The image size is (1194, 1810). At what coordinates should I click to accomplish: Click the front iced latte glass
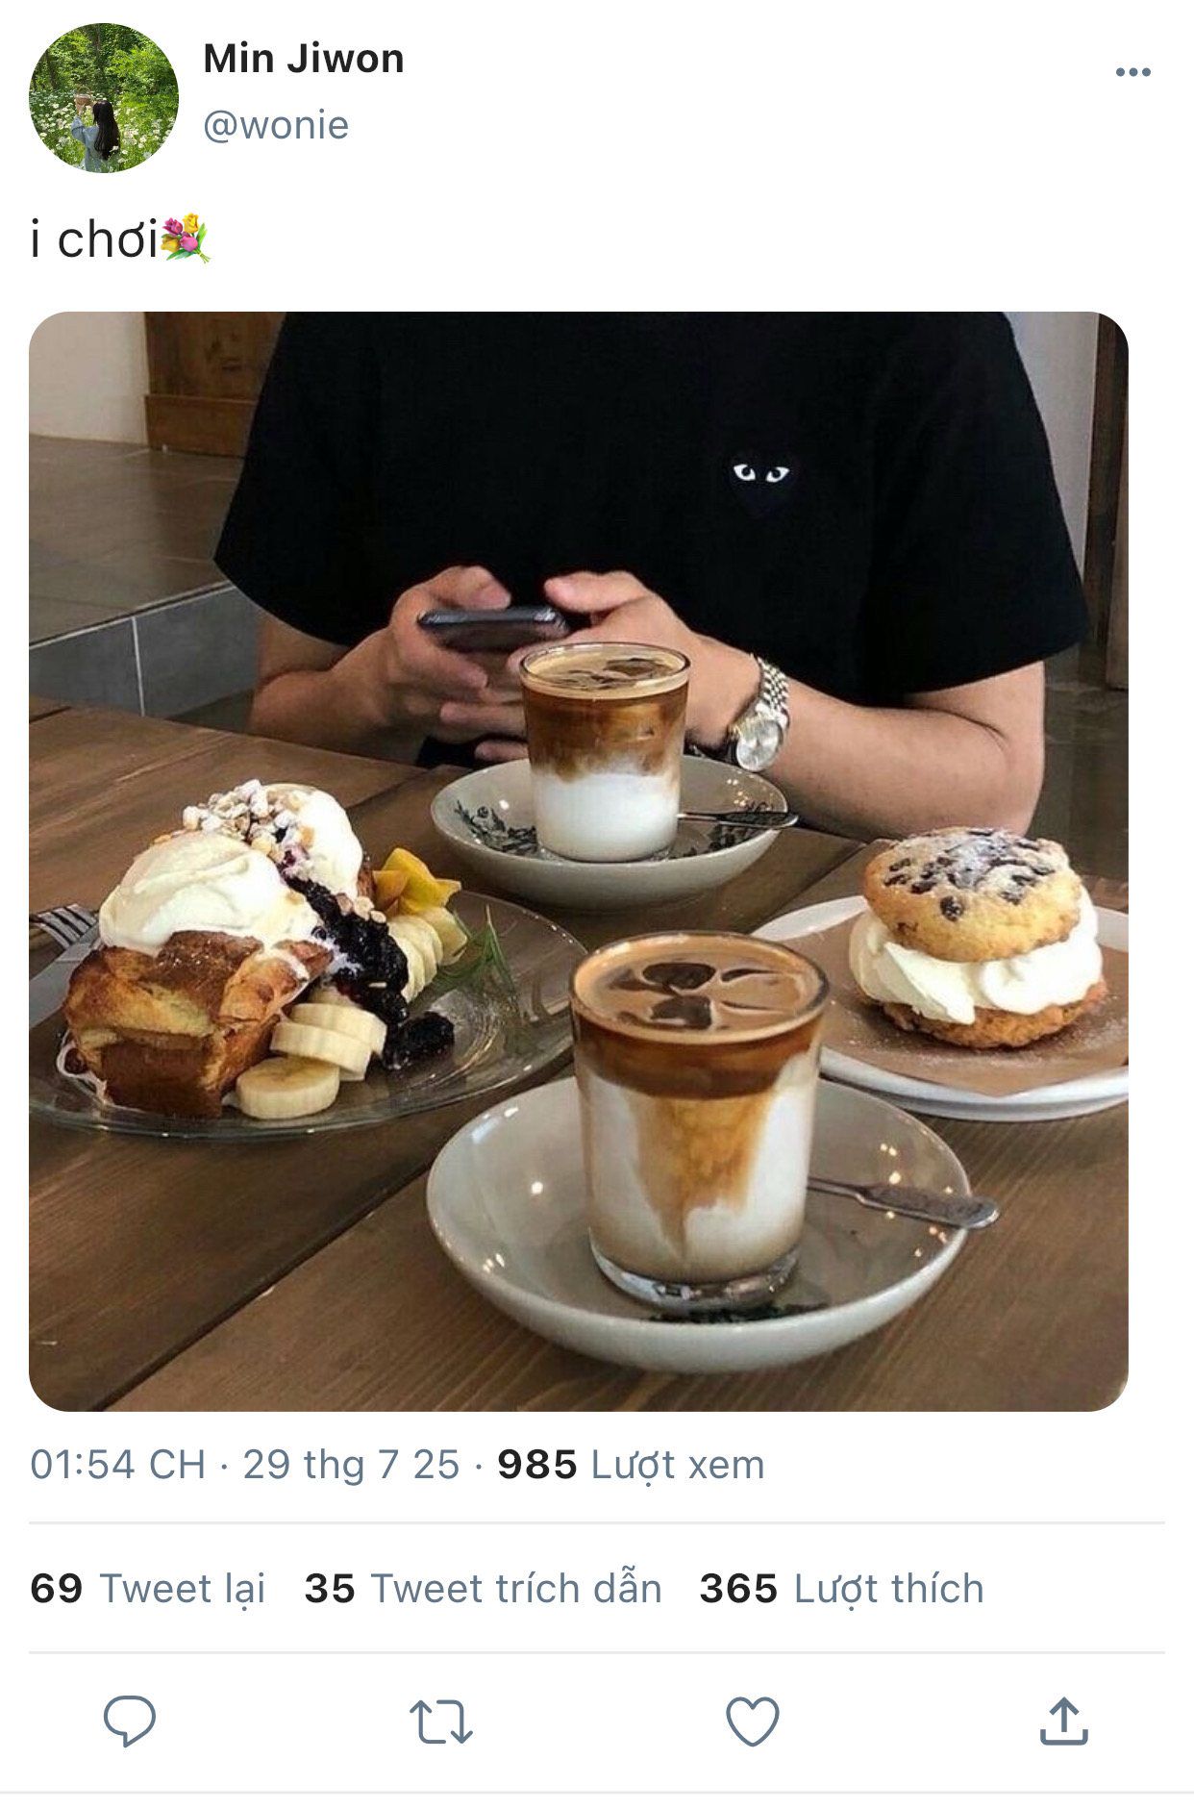point(699,1117)
